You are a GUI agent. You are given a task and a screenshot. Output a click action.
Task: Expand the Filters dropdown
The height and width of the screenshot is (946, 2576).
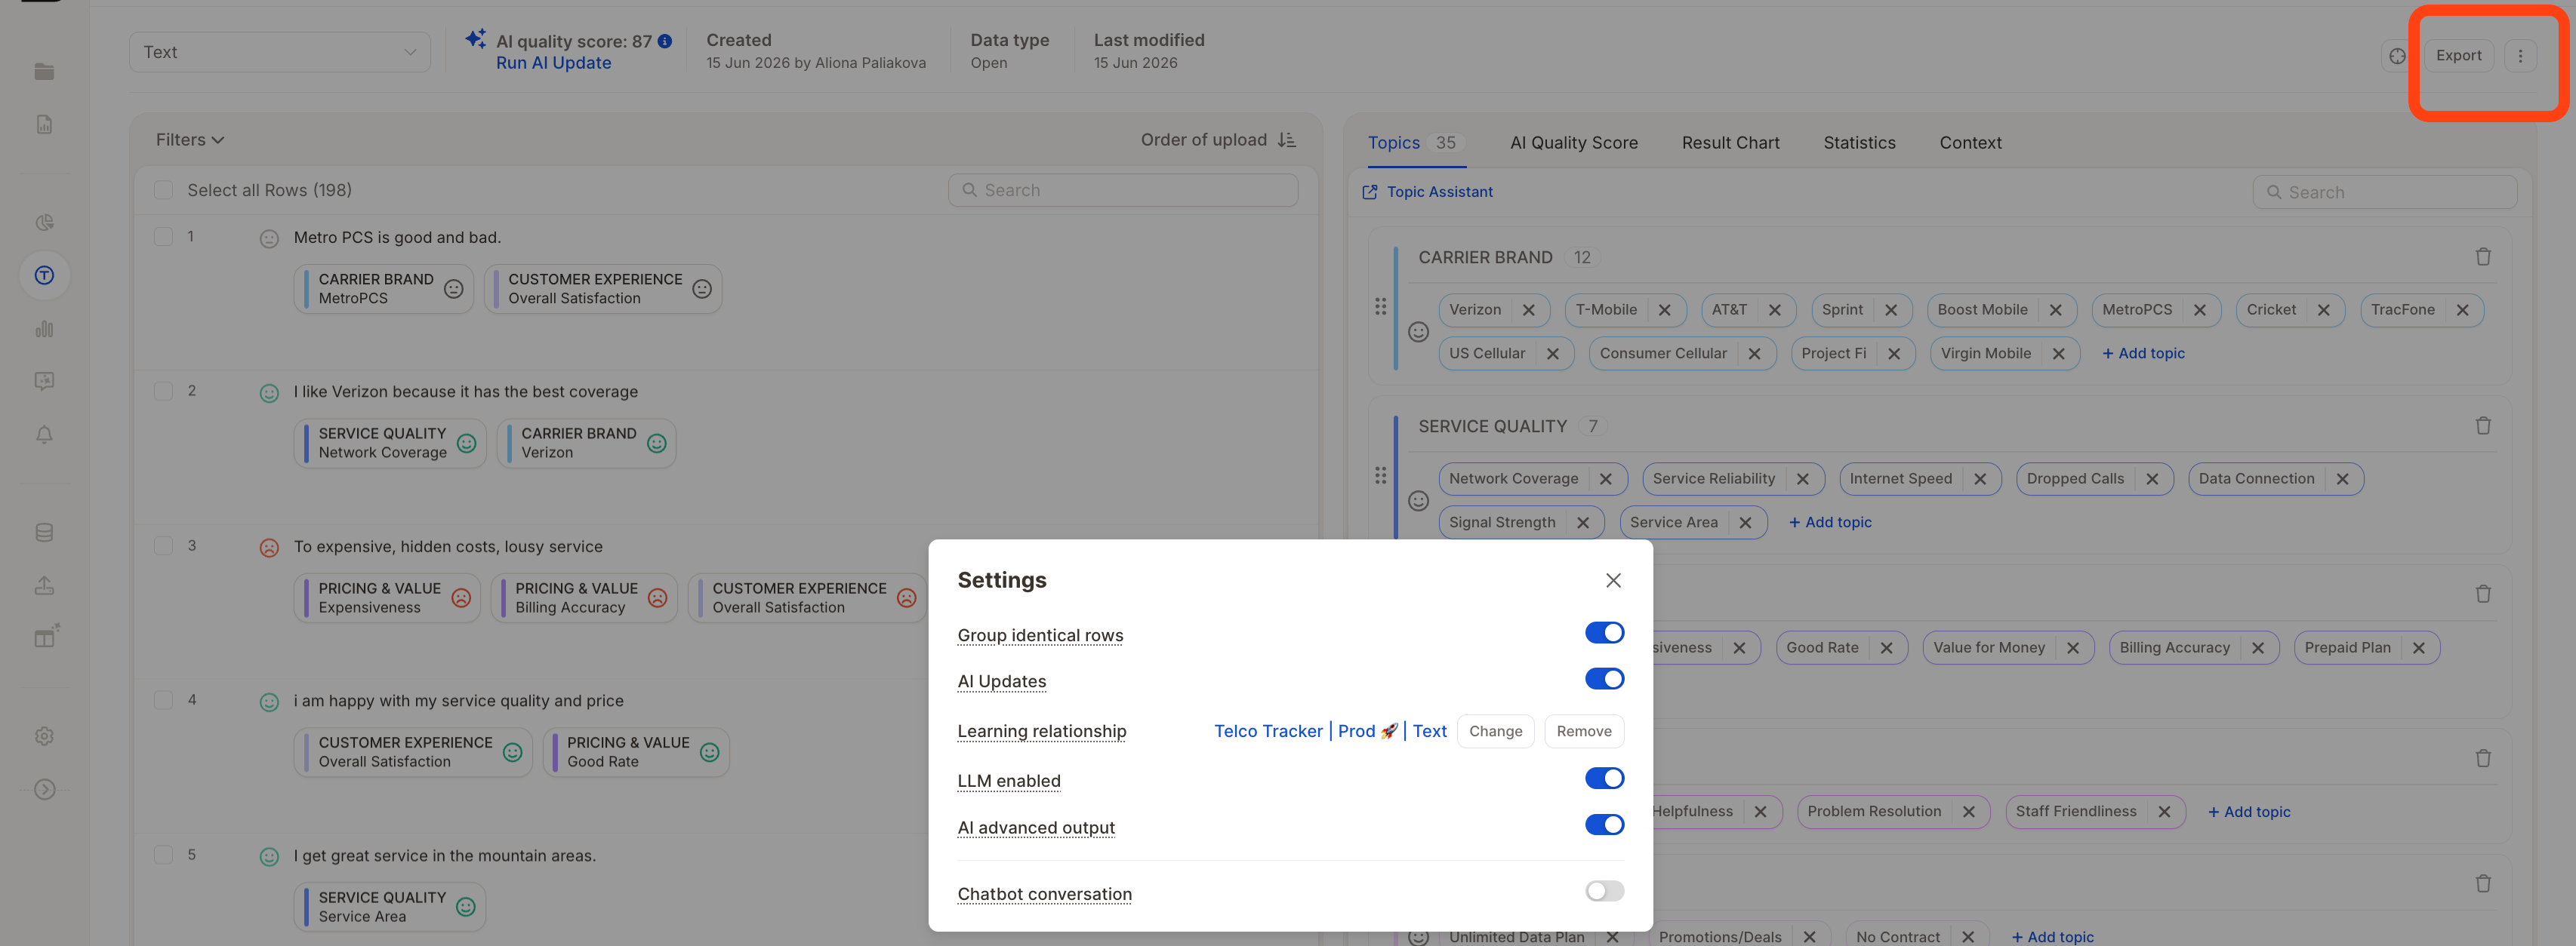click(x=189, y=140)
